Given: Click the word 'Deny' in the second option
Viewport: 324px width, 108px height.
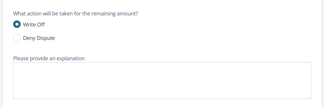Looking at the screenshot, I should click(x=29, y=38).
